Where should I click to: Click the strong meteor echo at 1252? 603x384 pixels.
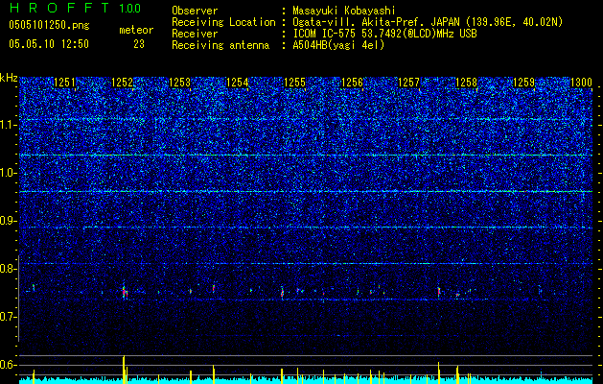125,292
